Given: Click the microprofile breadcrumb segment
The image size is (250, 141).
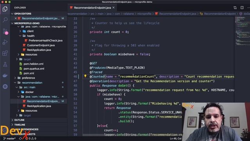Looking at the screenshot, I should (144, 14).
